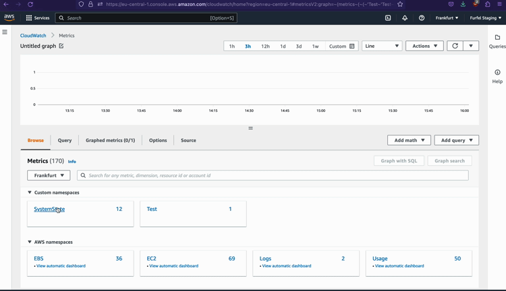Open the support help question icon
506x291 pixels.
pyautogui.click(x=422, y=18)
